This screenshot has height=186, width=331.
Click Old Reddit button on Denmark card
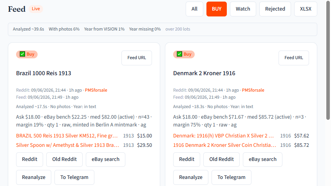click(x=221, y=159)
